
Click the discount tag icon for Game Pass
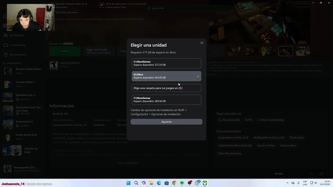102,5
